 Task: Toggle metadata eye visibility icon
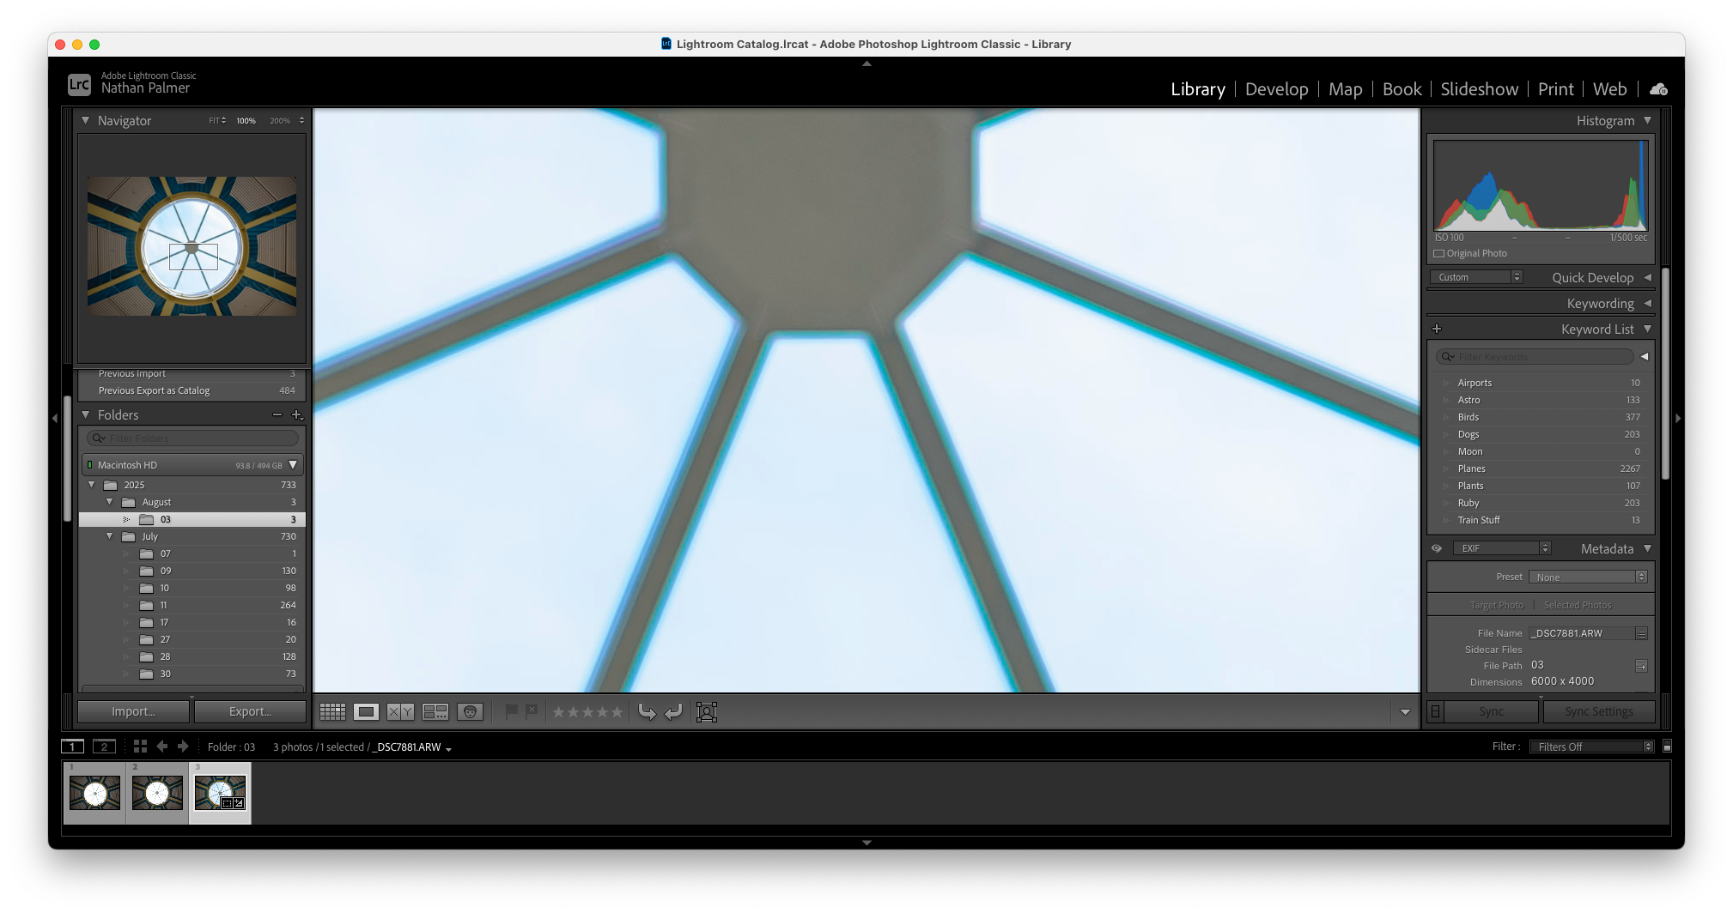tap(1437, 548)
